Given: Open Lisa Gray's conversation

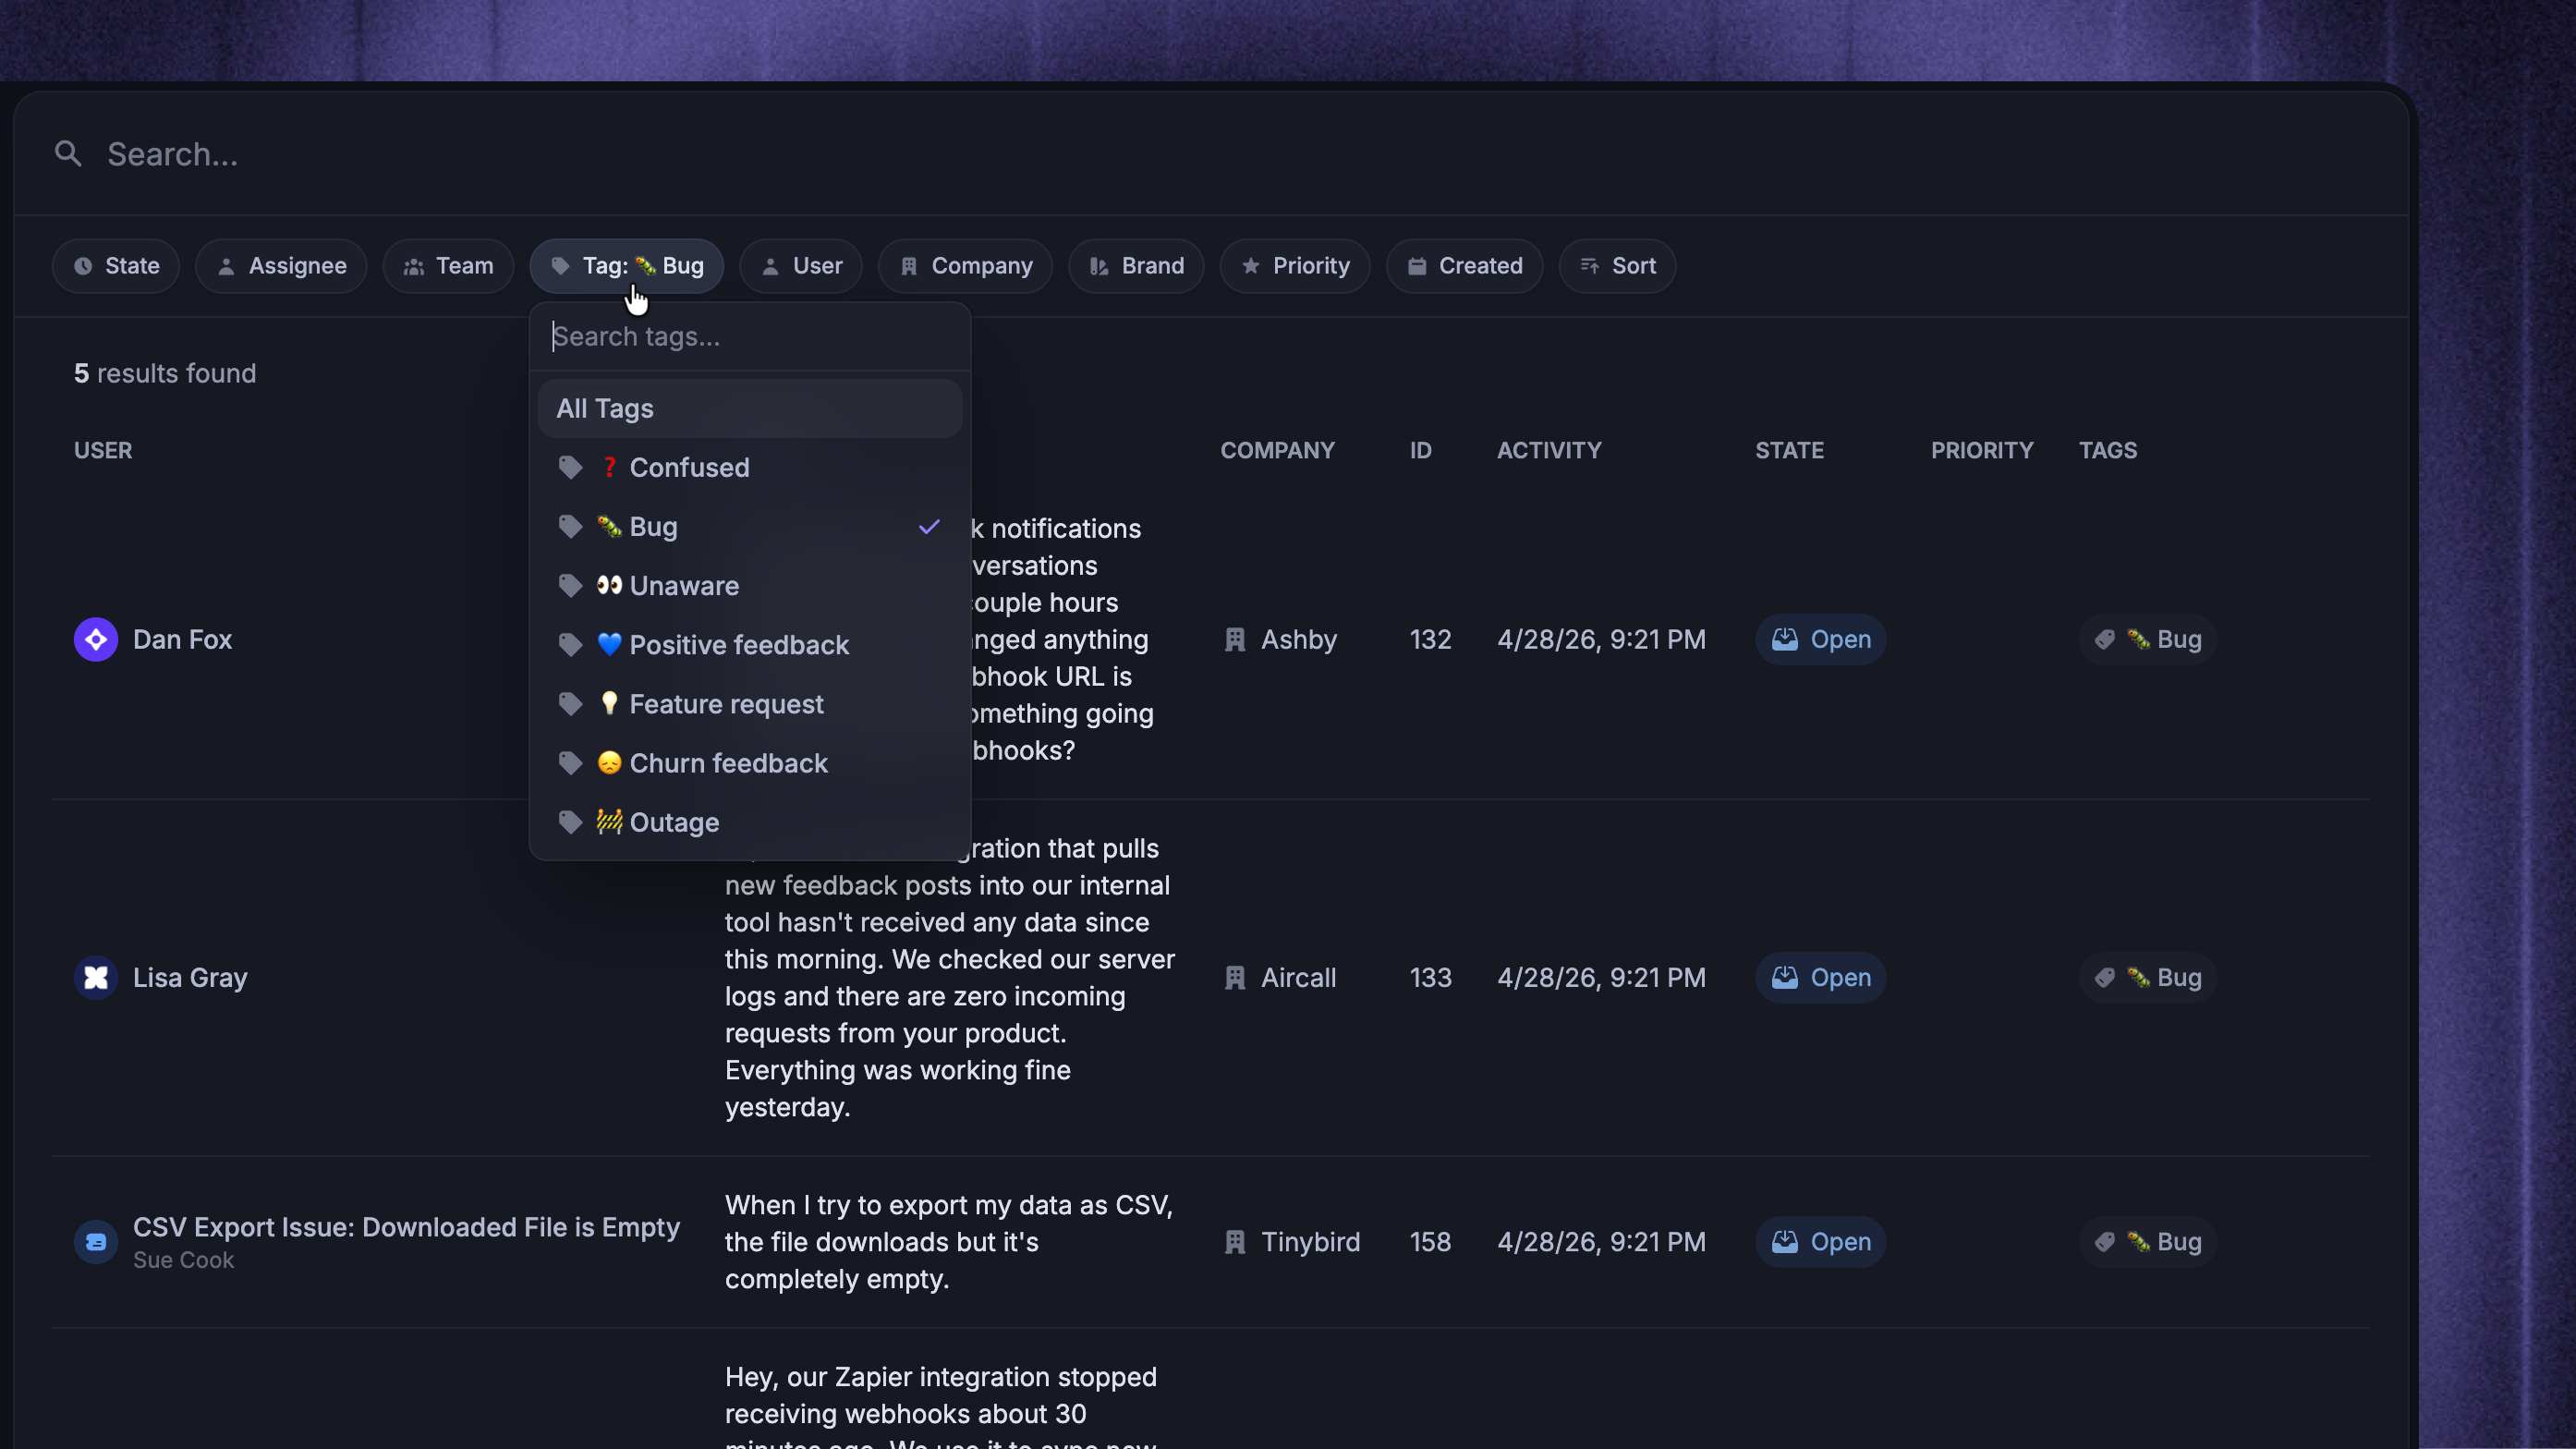Looking at the screenshot, I should click(190, 978).
